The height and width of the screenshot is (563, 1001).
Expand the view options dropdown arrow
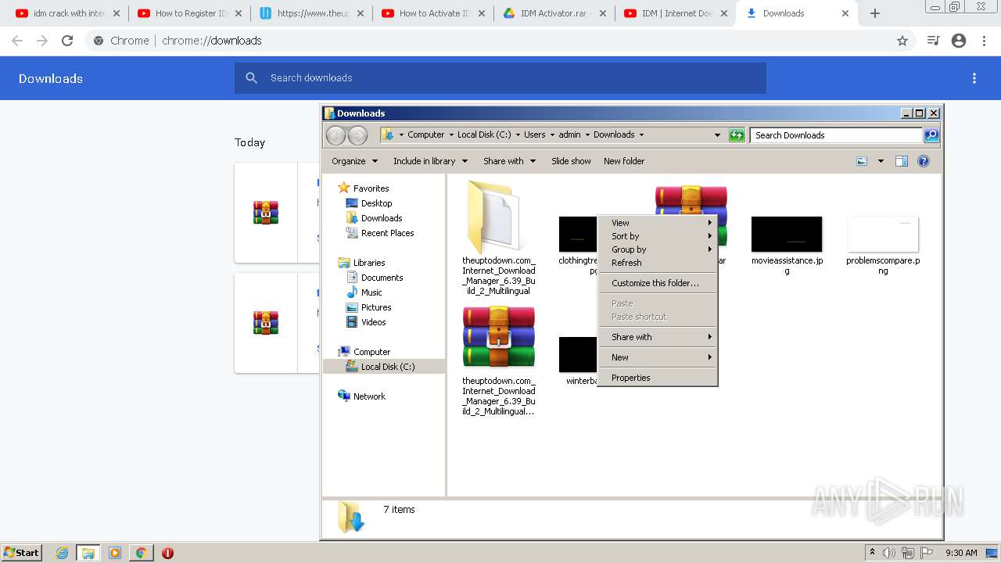(x=881, y=161)
